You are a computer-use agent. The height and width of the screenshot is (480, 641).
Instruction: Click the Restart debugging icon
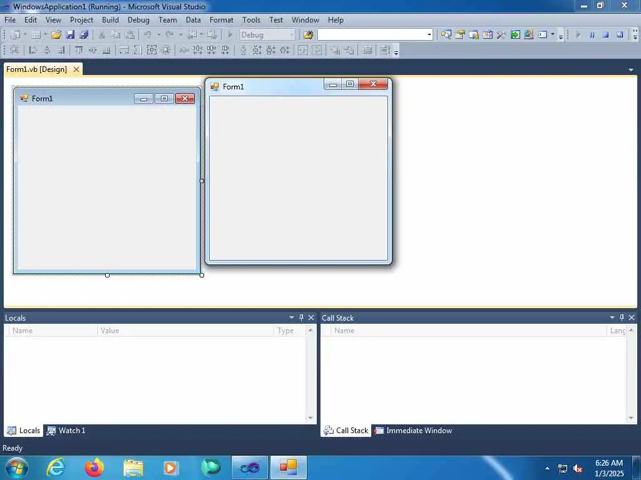pos(620,35)
